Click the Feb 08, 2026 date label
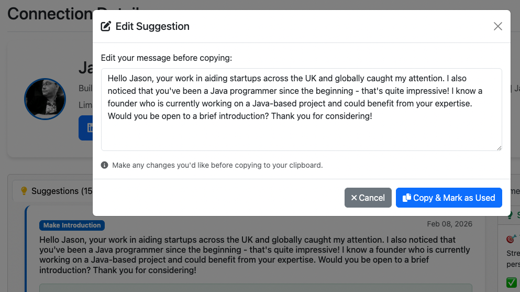Image resolution: width=520 pixels, height=292 pixels. click(x=449, y=224)
